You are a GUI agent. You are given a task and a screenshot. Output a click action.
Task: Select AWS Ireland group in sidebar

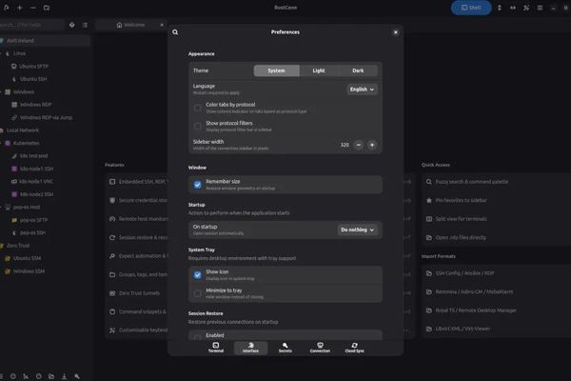(45, 40)
